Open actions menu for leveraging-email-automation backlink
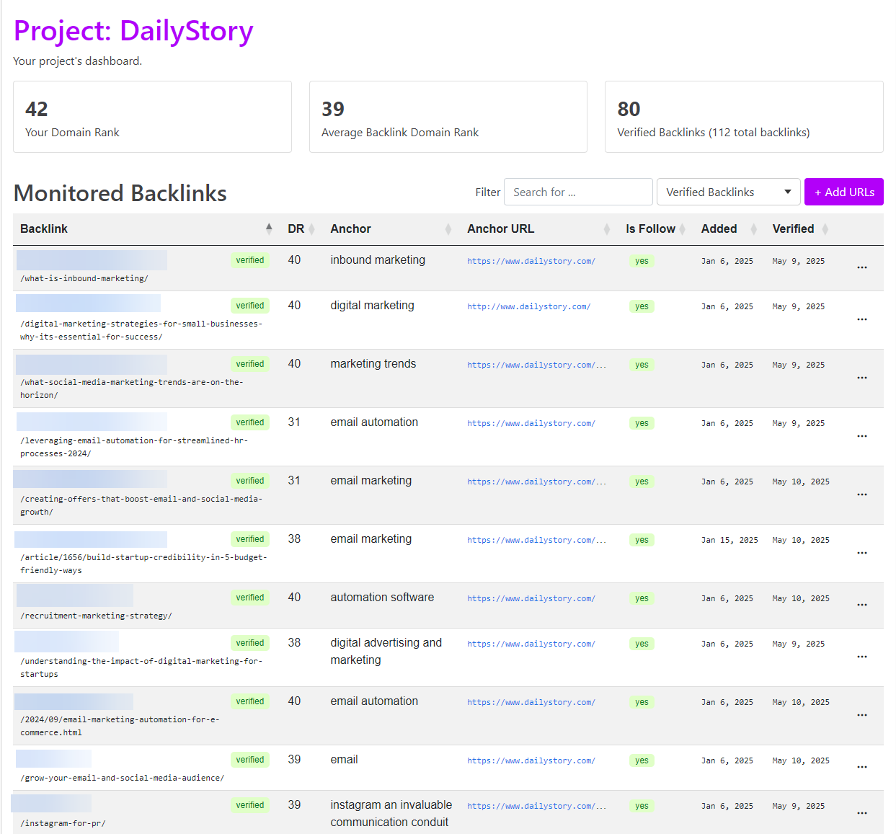Viewport: 896px width, 834px height. coord(861,436)
